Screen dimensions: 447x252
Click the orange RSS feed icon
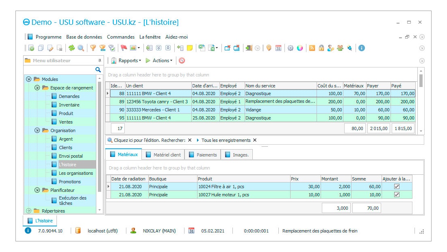click(312, 48)
